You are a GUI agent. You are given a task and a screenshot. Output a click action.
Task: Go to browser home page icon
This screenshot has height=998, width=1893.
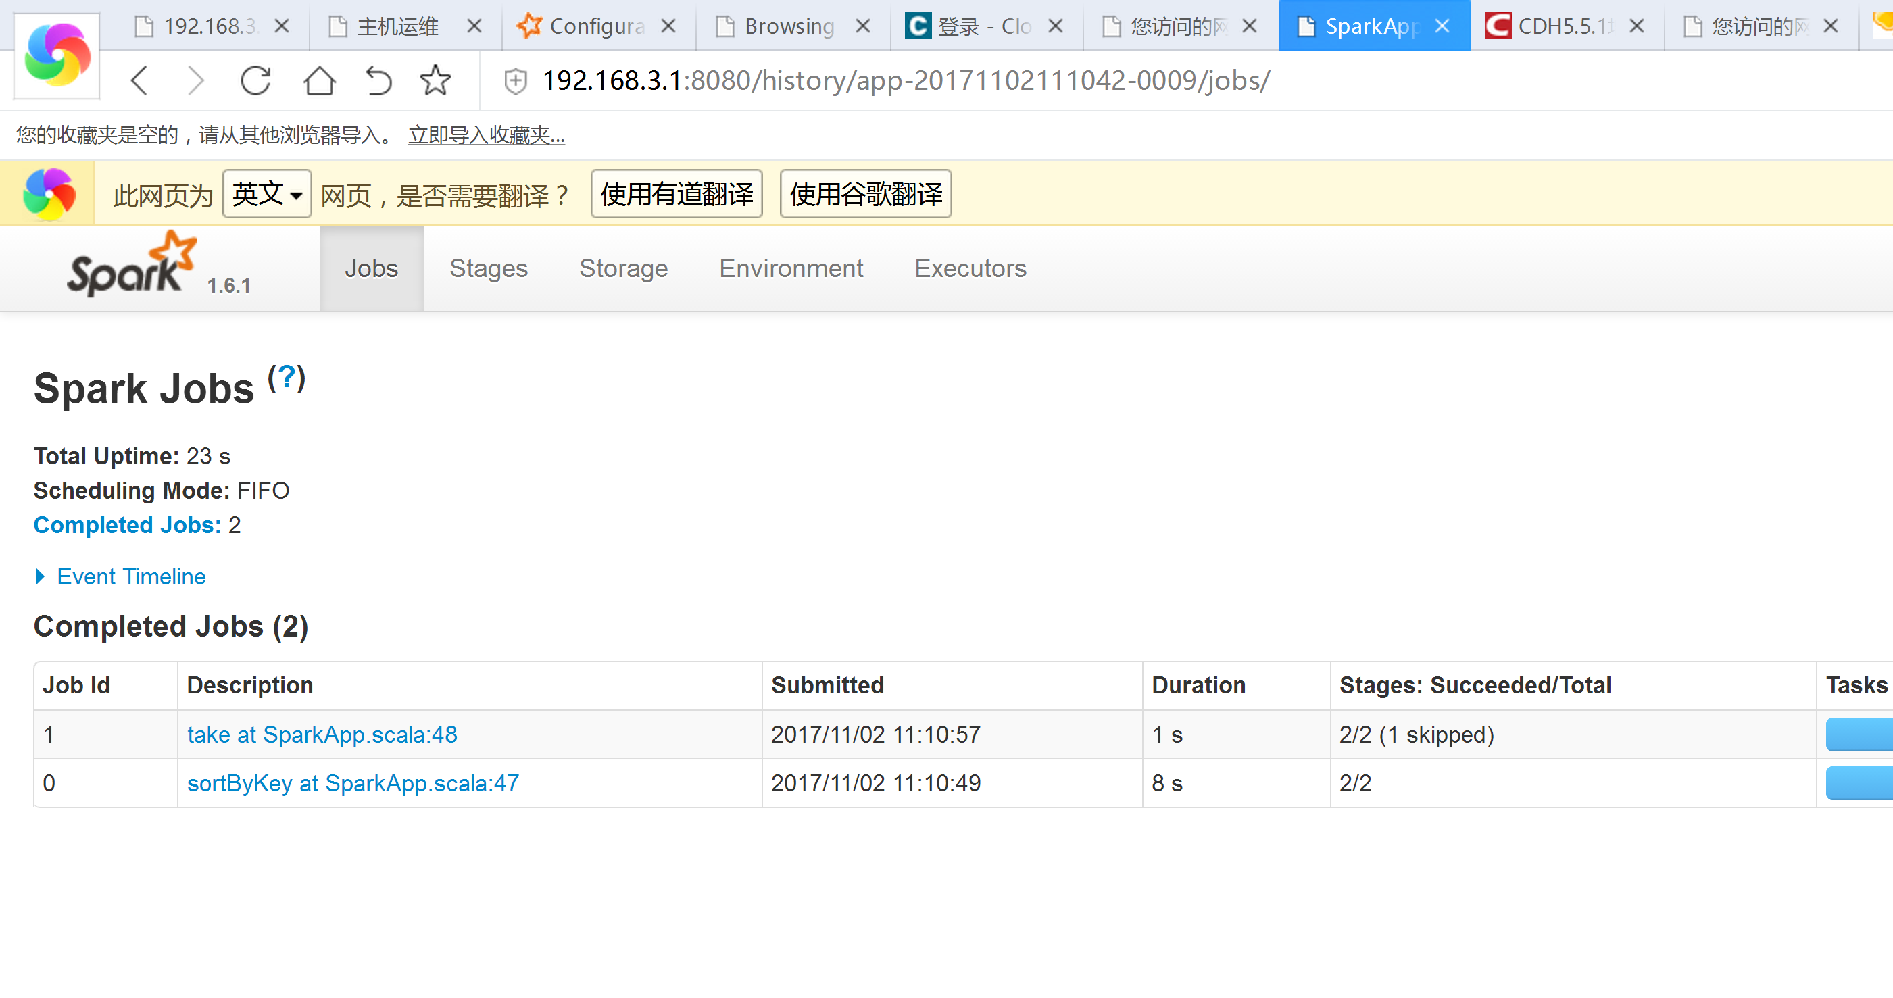(319, 80)
